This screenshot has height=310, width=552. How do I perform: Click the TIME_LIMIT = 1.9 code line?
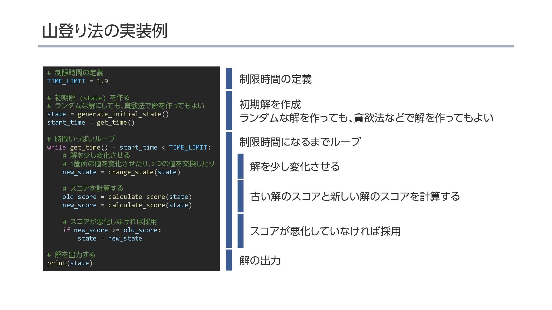coord(78,81)
